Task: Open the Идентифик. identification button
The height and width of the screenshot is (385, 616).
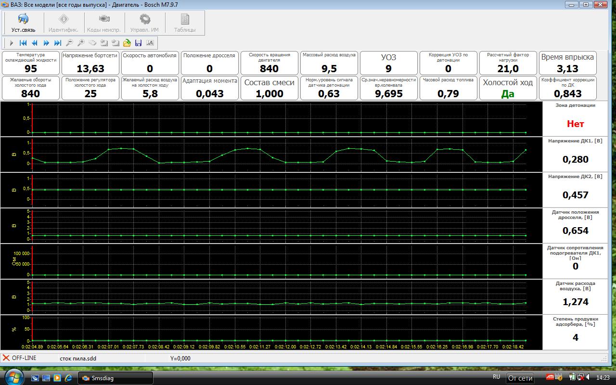Action: click(x=64, y=23)
